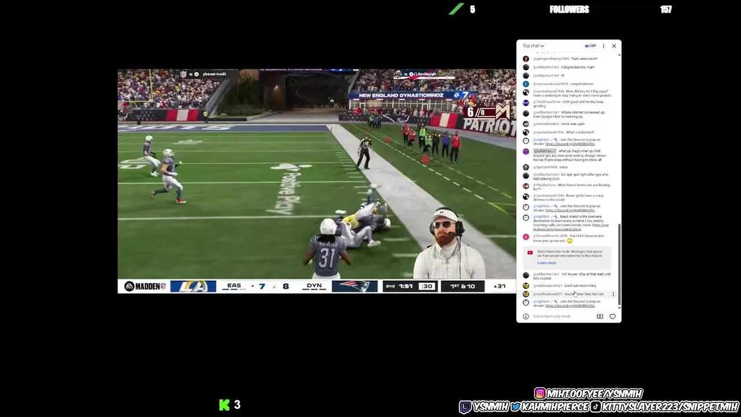Click the heart reaction icon
Screen dimensions: 741x417
tap(612, 316)
